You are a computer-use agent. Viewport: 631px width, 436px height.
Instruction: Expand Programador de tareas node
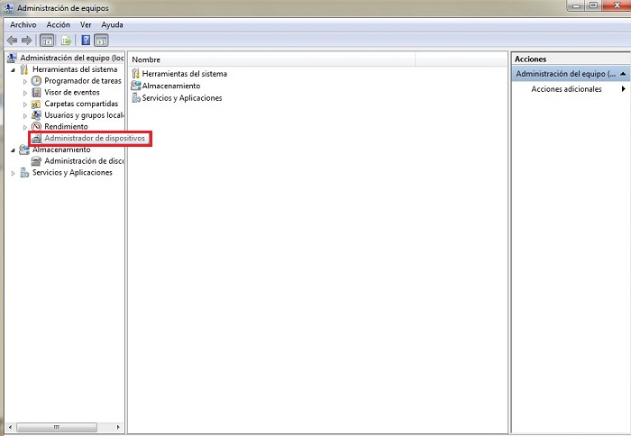click(25, 81)
